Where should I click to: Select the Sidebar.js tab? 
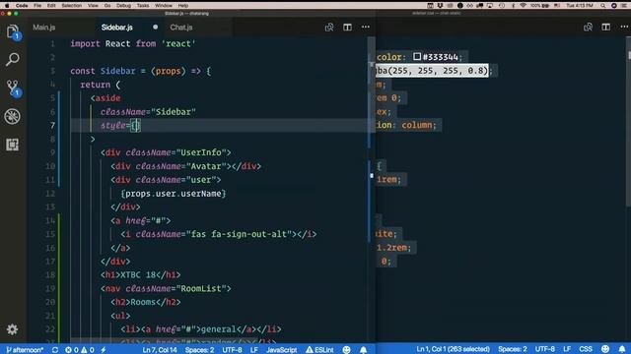[x=116, y=28]
